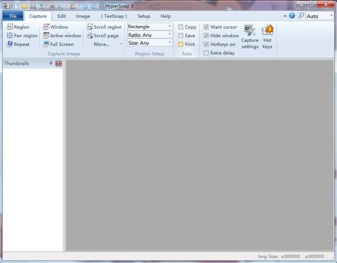Screen dimensions: 337x263
Task: Click the upload icon in quick access toolbar
Action: point(41,6)
